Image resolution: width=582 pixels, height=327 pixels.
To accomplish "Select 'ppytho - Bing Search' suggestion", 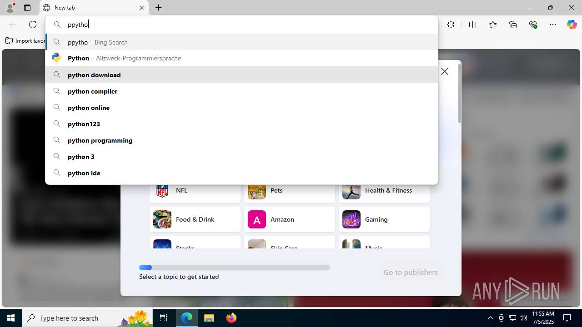I will [x=241, y=42].
